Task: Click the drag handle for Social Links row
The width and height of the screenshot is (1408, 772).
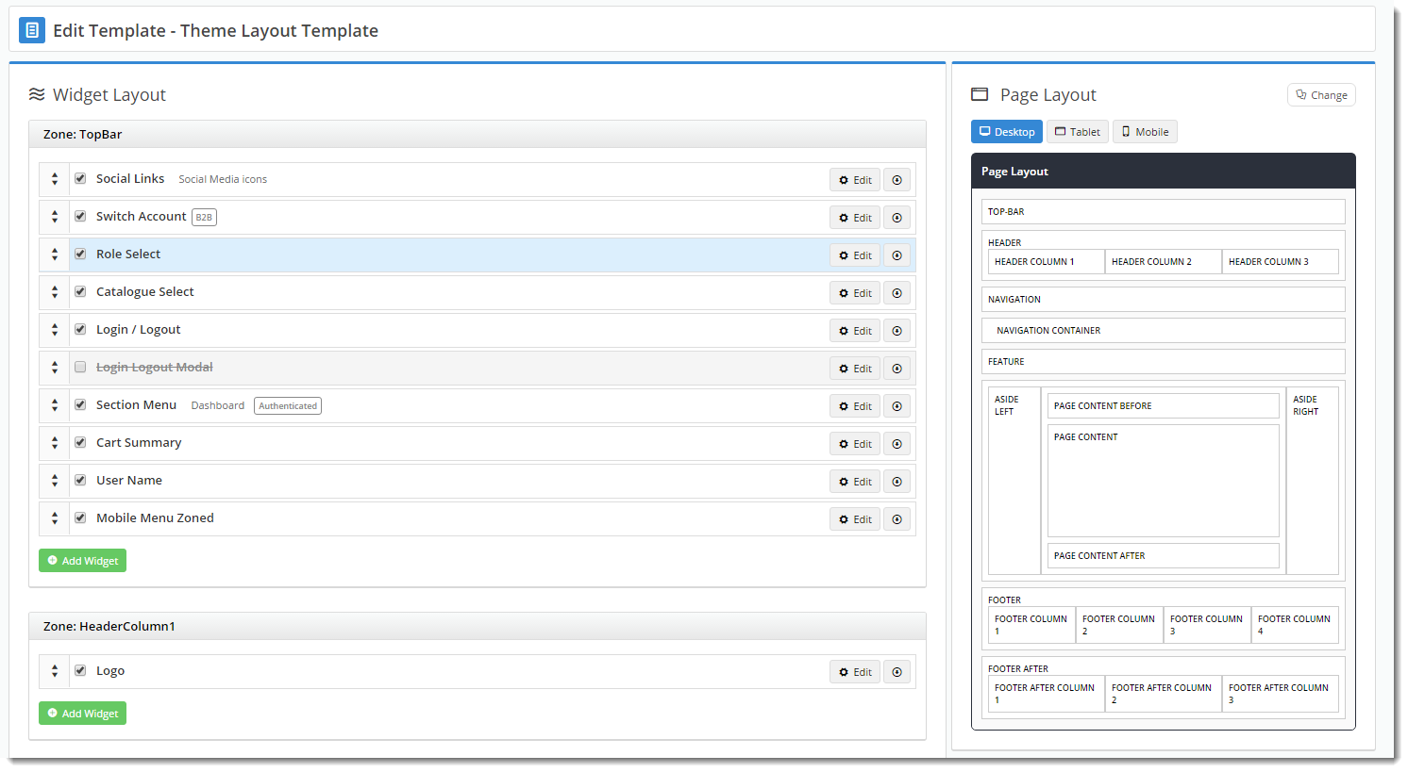Action: click(55, 179)
